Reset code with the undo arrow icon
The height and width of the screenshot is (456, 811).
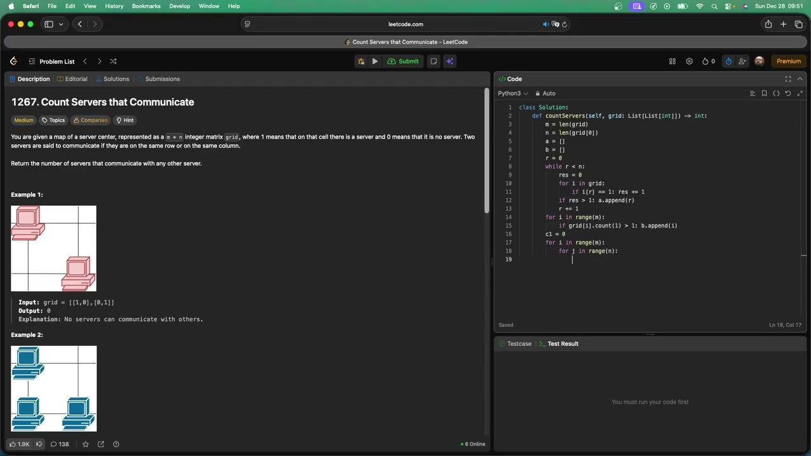click(x=788, y=93)
